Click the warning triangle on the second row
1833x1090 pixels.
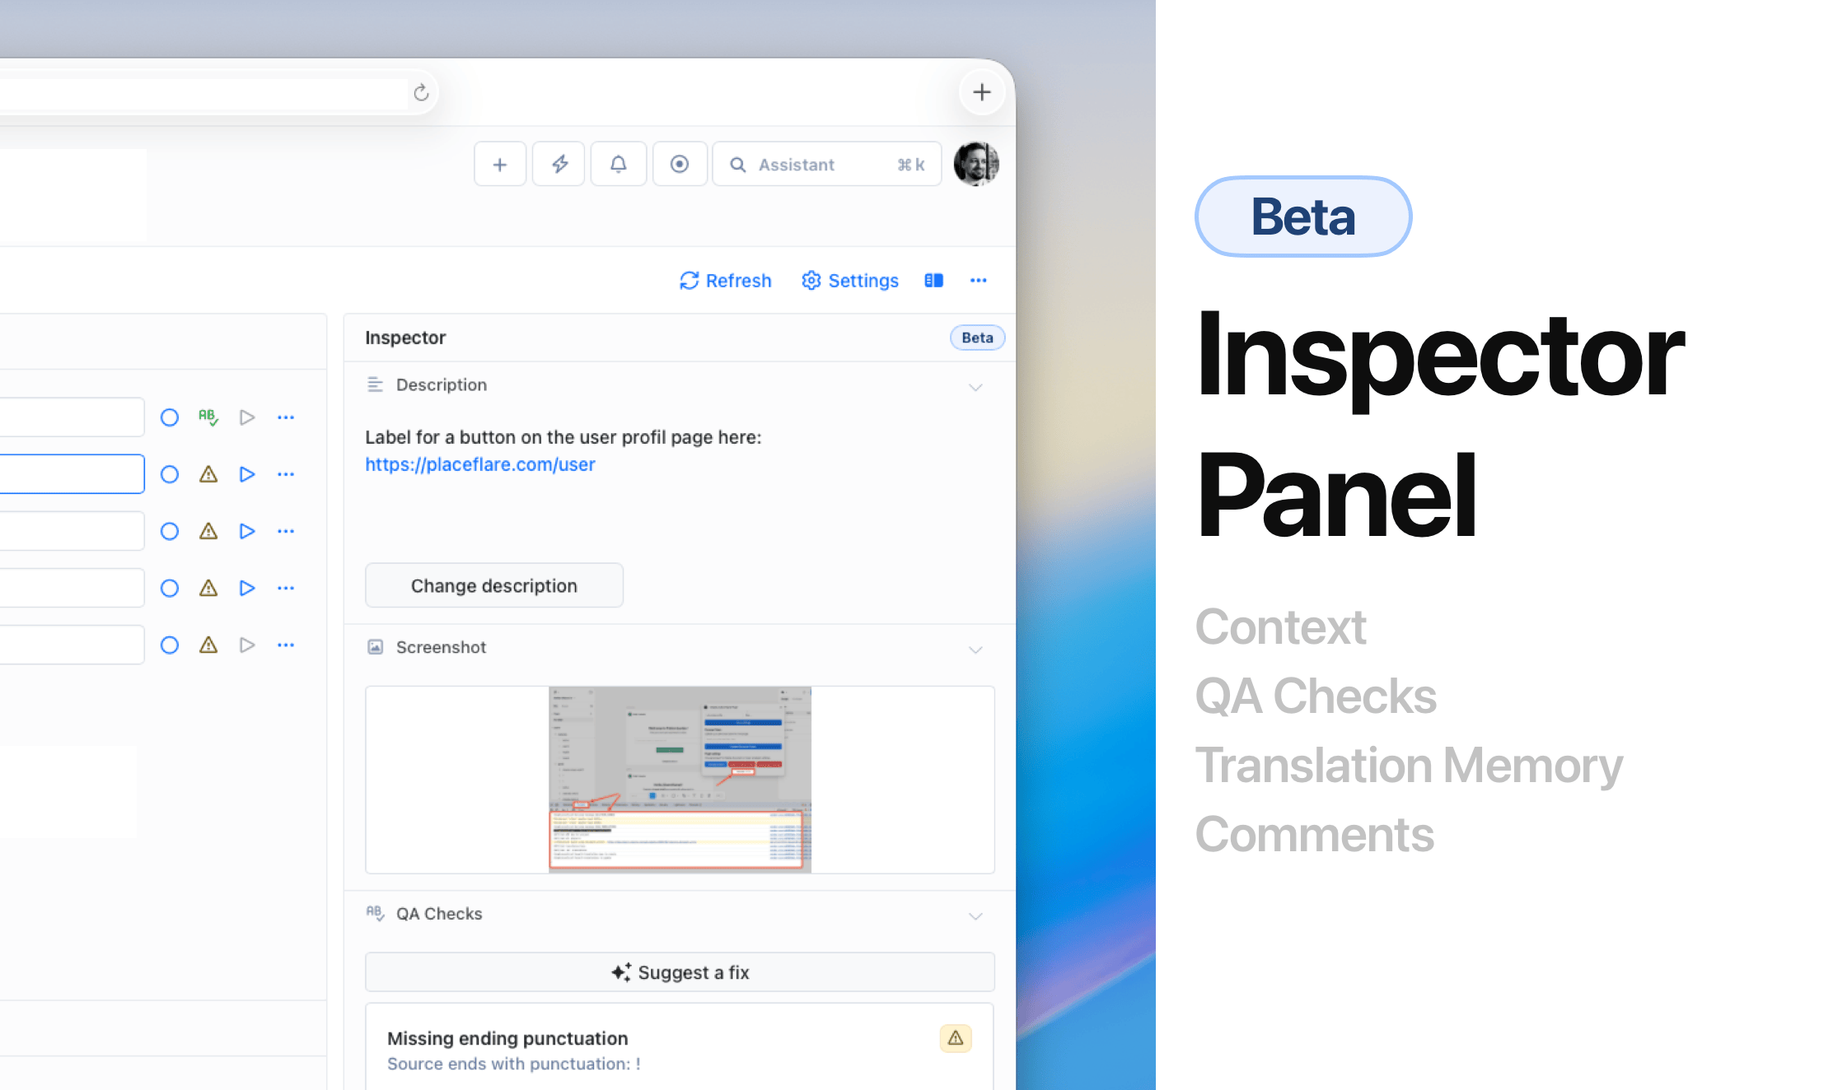pos(208,473)
